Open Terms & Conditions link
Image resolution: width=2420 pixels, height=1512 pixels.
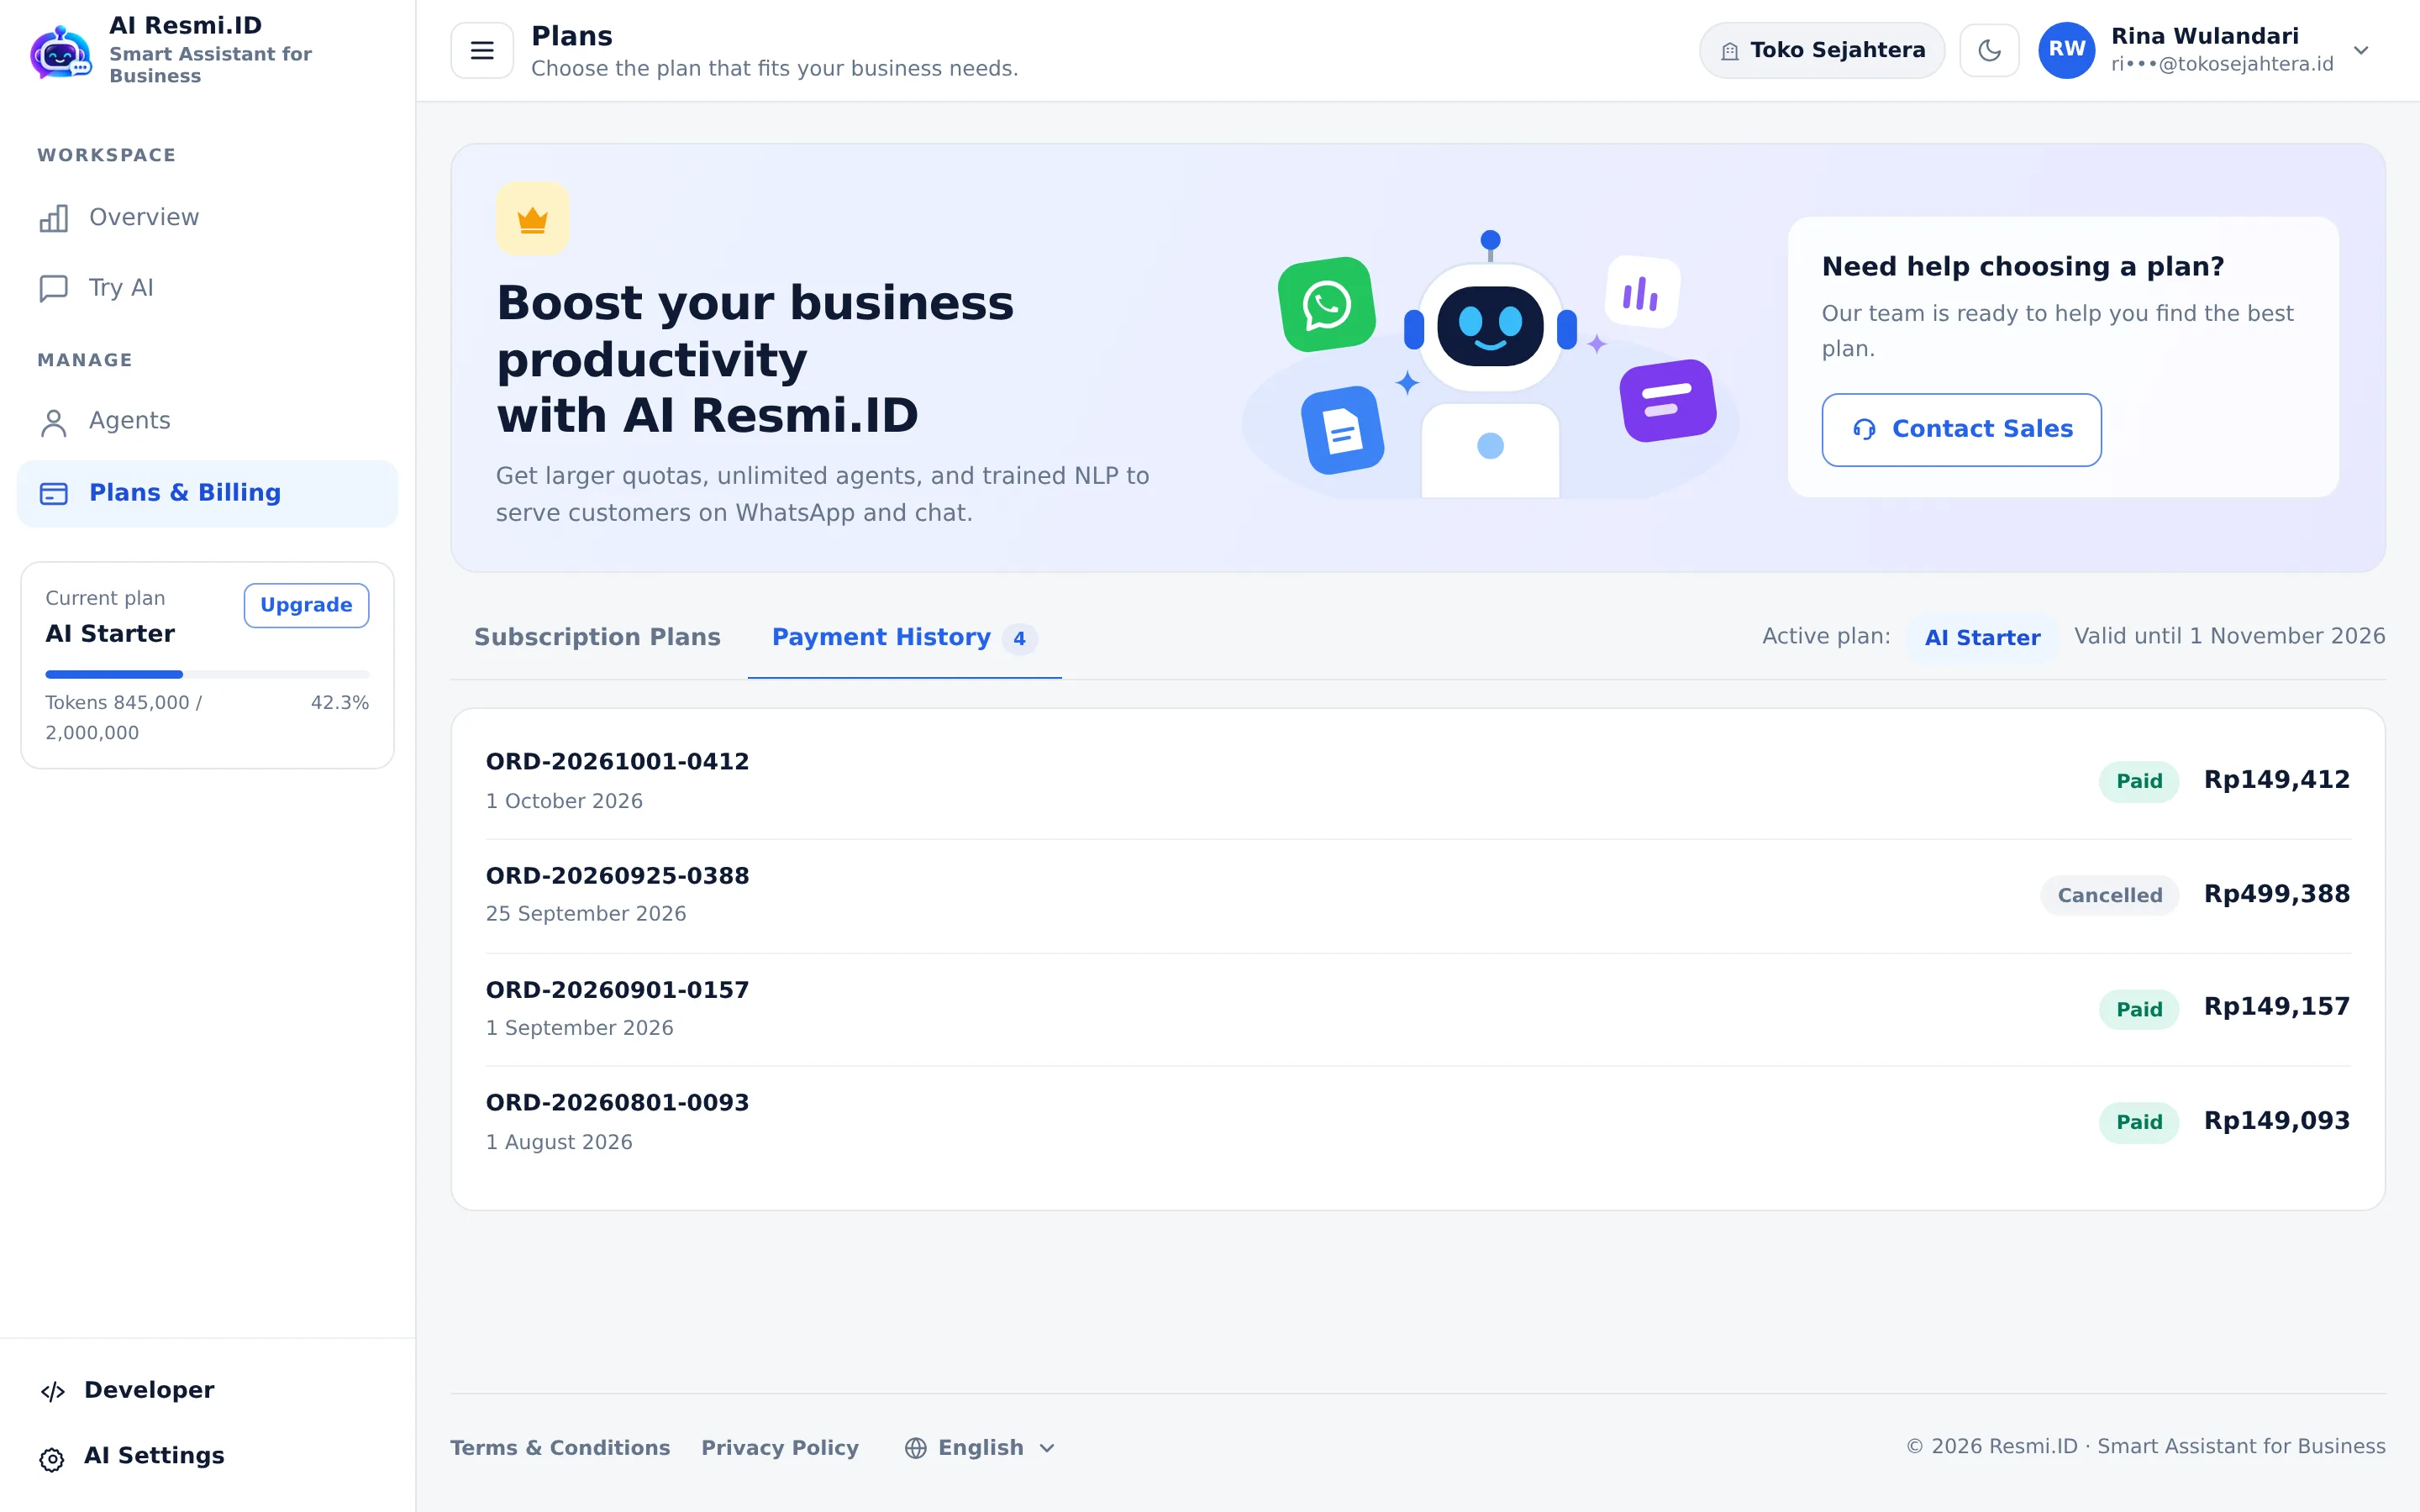[560, 1448]
